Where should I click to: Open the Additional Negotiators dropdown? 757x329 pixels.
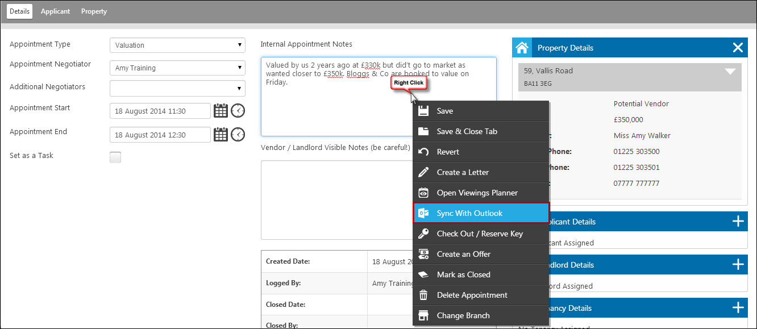click(x=177, y=89)
